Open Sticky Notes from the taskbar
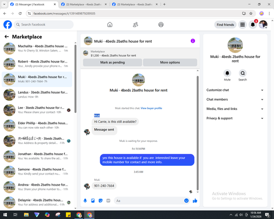Viewport: 274px width, 219px height. 68,215
